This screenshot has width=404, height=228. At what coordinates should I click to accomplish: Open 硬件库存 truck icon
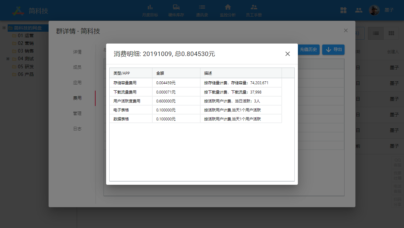click(176, 11)
